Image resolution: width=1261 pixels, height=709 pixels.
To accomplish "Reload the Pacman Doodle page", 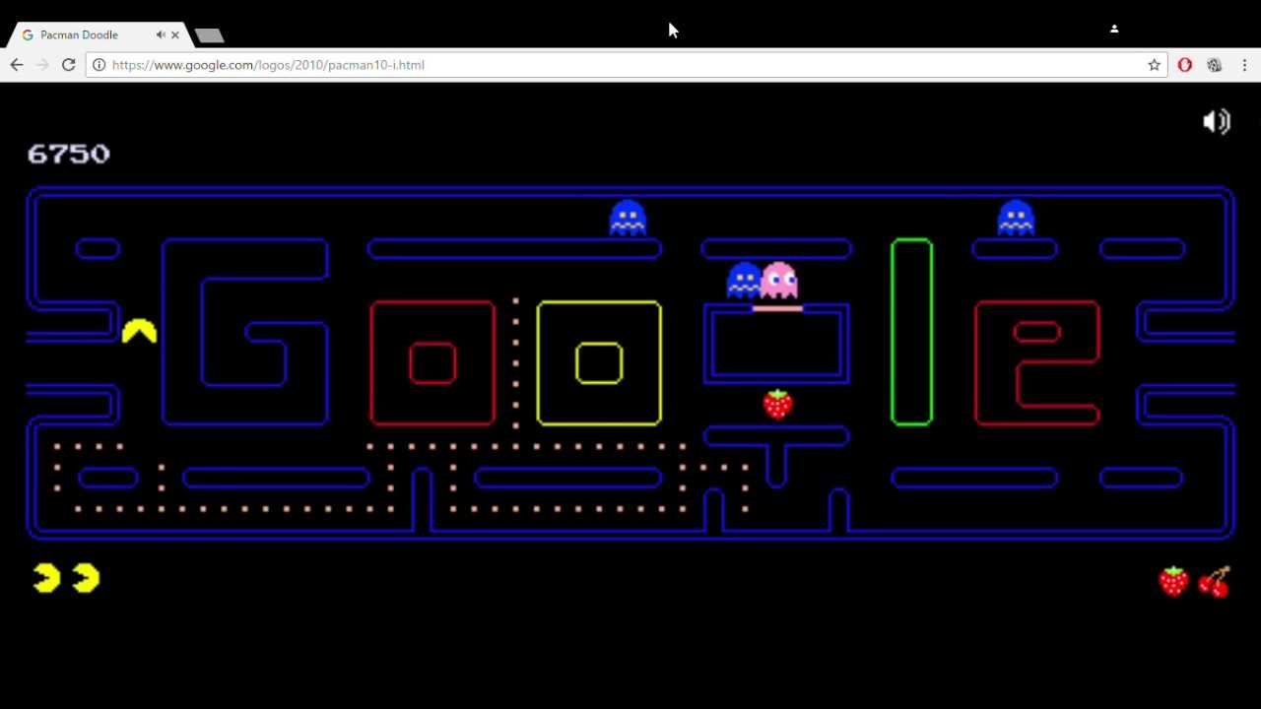I will click(69, 65).
